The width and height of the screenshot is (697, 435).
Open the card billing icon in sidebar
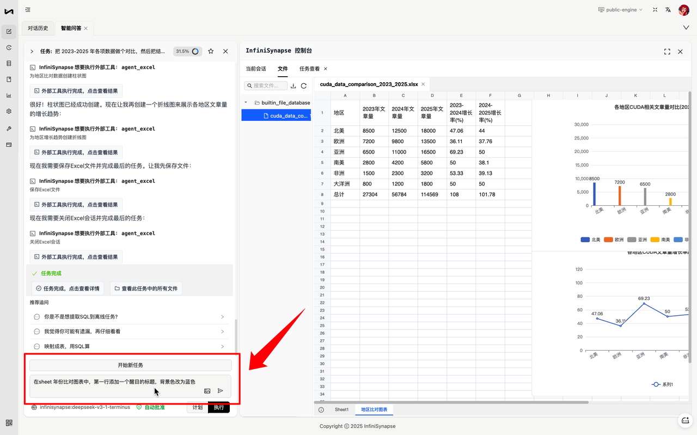tap(9, 144)
